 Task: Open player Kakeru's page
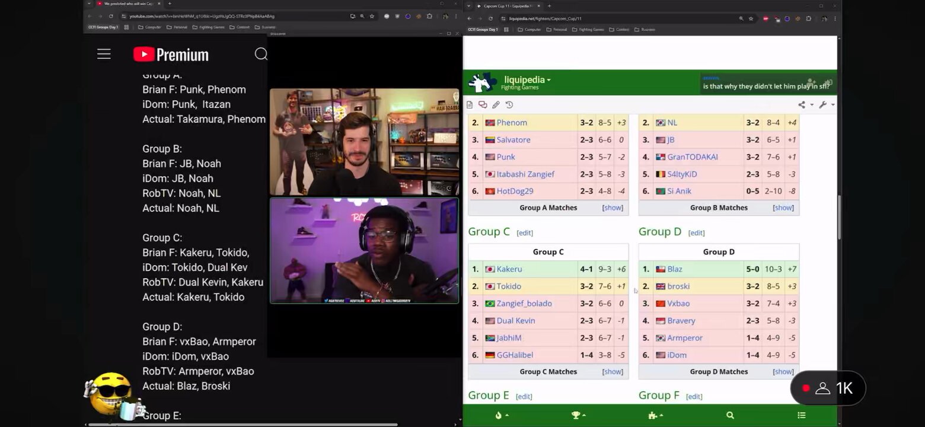[x=509, y=269]
